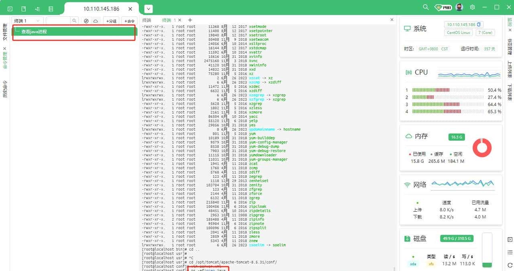Click the GMT+0800 CST timezone value
The image size is (514, 271).
click(x=433, y=49)
